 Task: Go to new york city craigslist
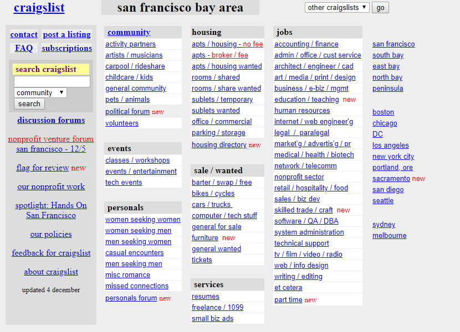pos(393,157)
